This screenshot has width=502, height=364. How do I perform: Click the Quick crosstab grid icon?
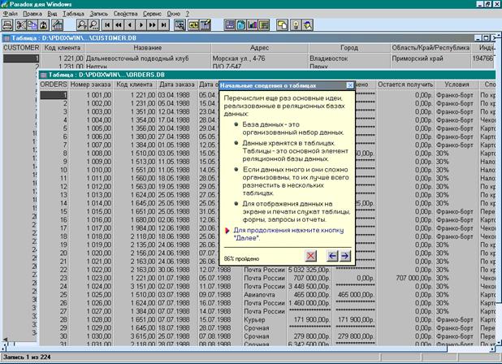click(264, 24)
